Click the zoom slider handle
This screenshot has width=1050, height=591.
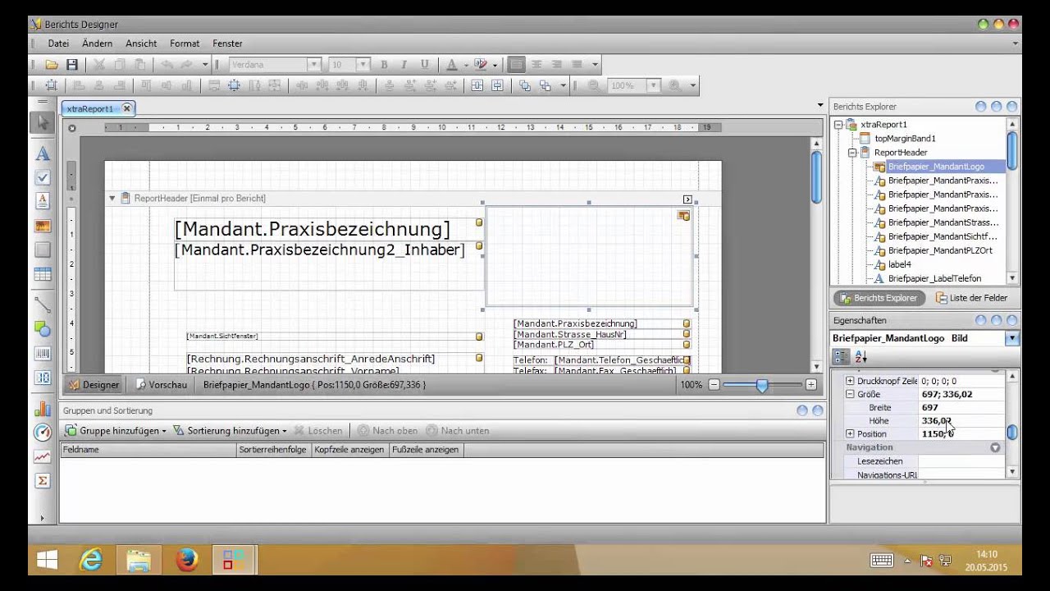[762, 384]
